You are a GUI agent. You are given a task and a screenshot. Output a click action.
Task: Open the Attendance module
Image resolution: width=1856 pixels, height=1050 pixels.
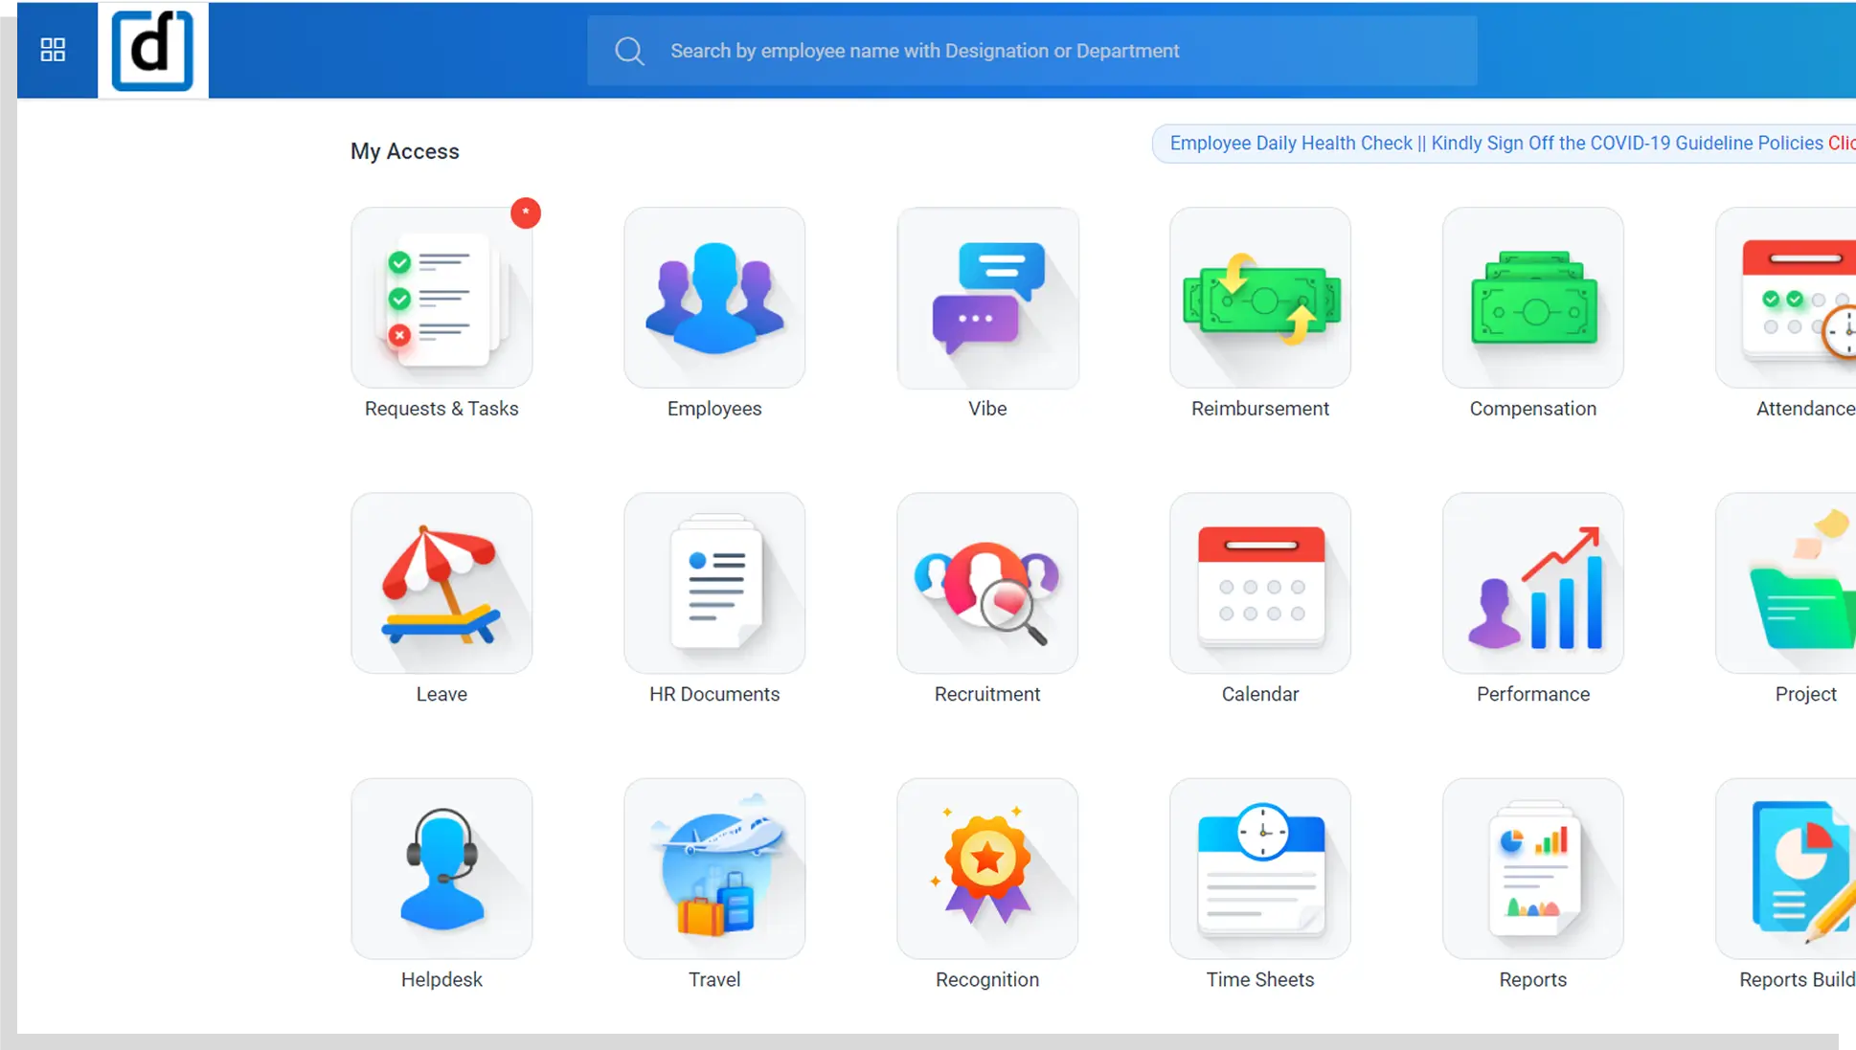(x=1787, y=298)
